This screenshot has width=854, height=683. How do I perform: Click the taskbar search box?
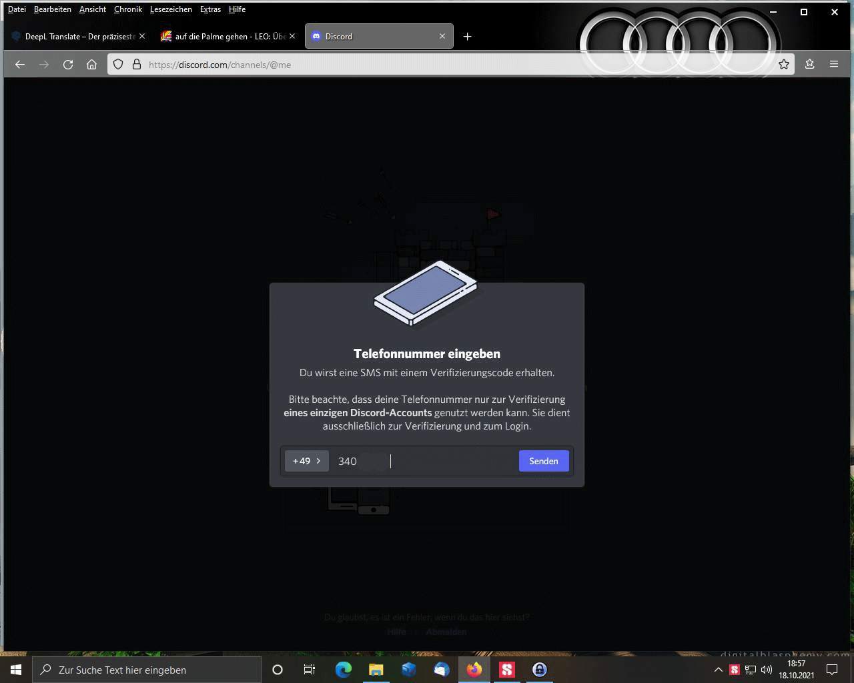click(147, 670)
